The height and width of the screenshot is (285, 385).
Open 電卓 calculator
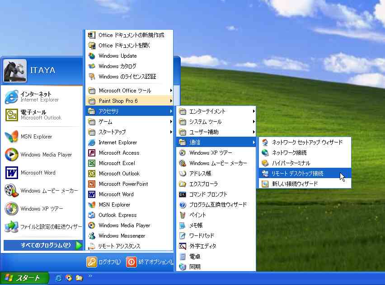[216, 257]
